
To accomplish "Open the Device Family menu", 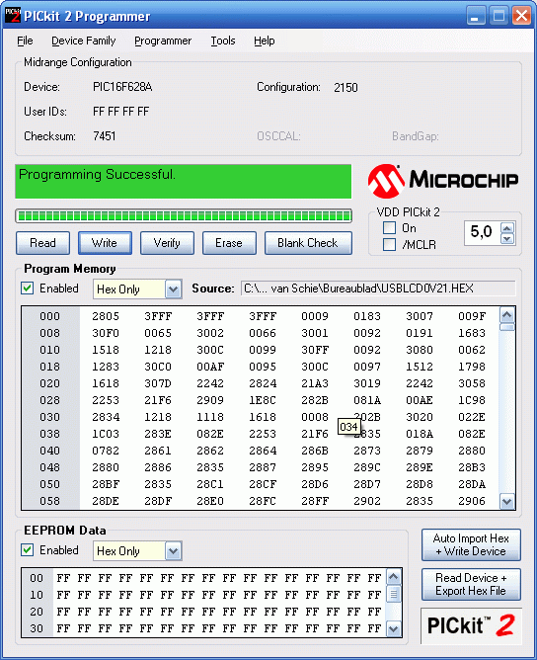I will coord(83,41).
